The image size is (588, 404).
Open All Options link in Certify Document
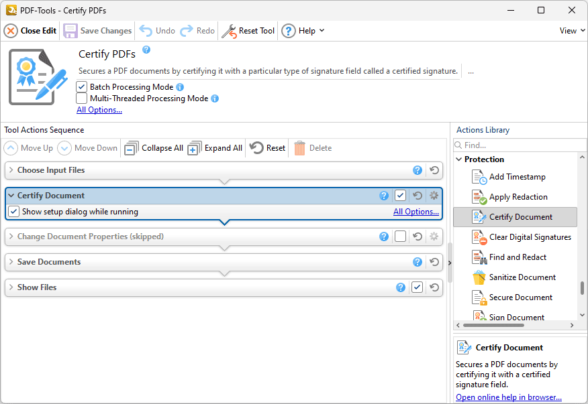[x=416, y=212]
